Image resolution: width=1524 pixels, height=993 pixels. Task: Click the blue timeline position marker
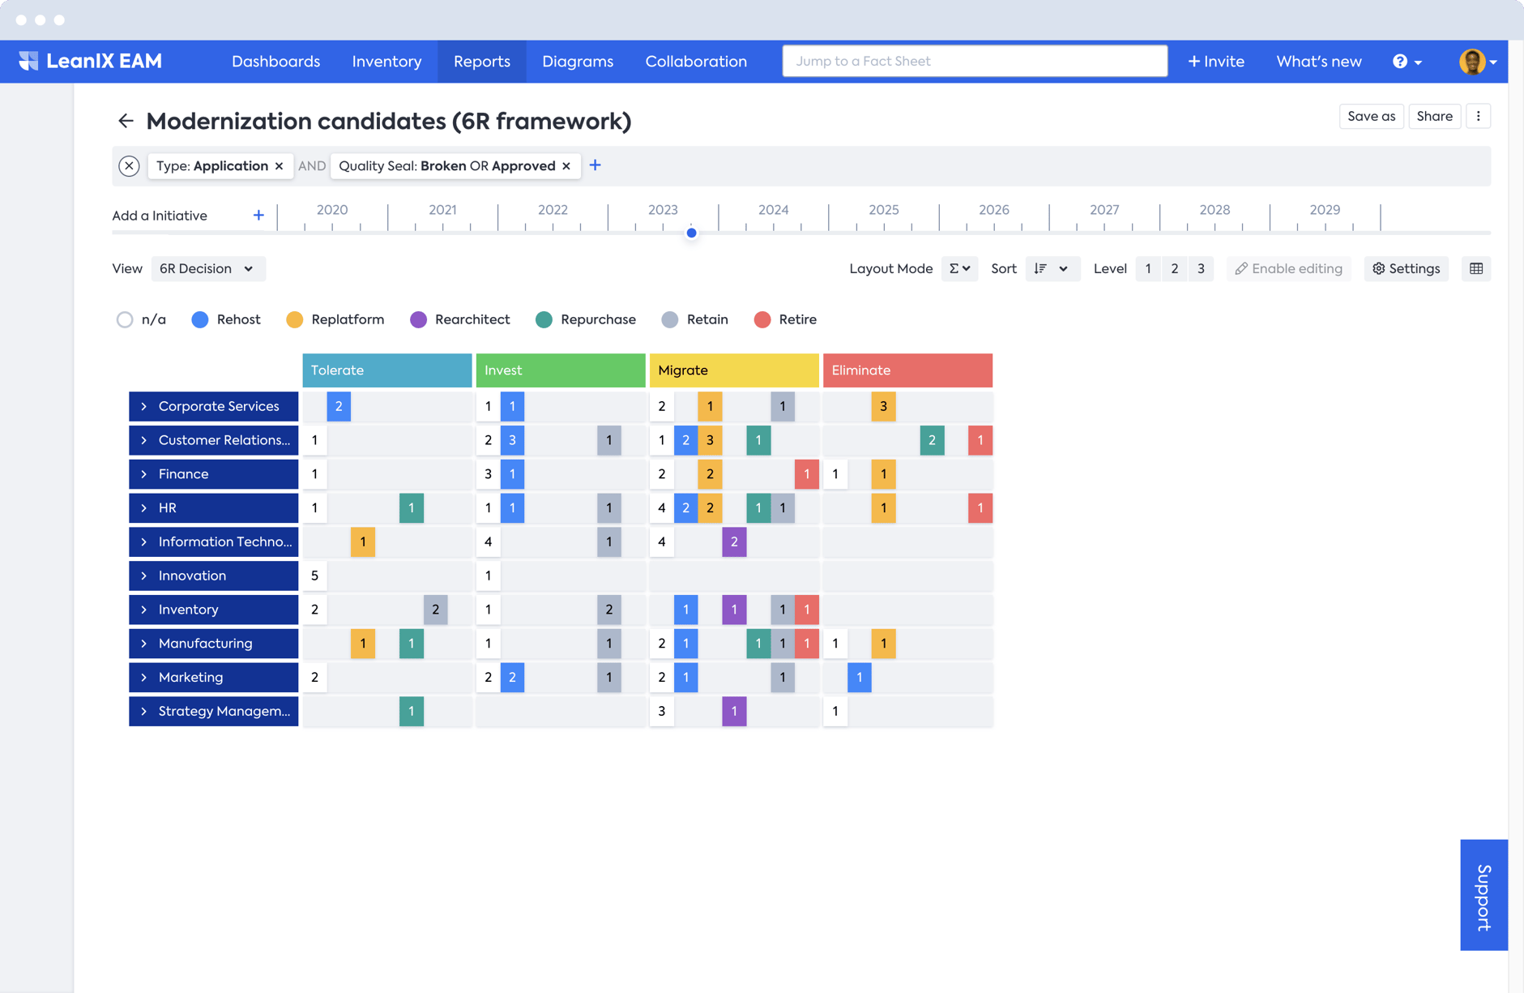(x=691, y=233)
